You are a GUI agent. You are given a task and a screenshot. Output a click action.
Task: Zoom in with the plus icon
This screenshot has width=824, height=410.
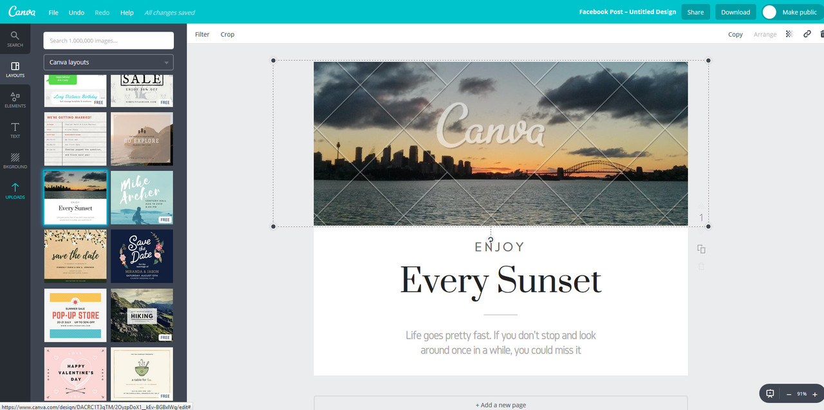pos(815,394)
